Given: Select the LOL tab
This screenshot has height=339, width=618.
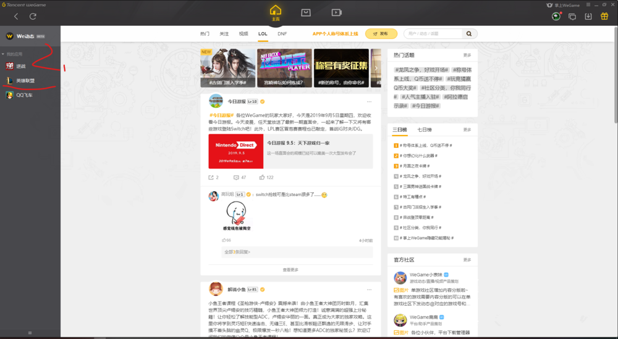Looking at the screenshot, I should (263, 34).
